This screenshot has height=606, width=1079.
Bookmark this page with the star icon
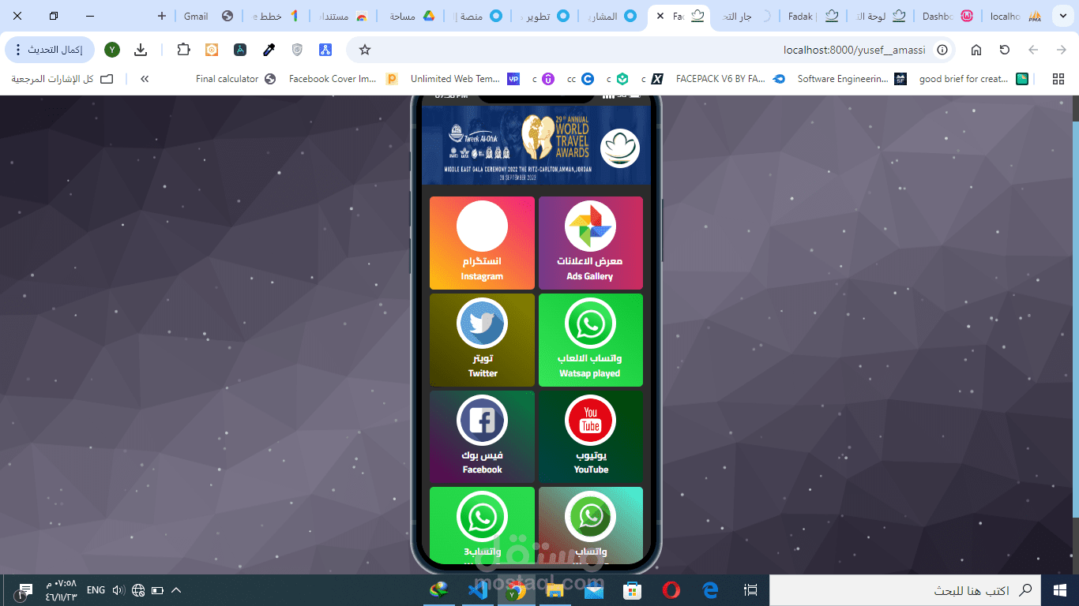pos(365,50)
